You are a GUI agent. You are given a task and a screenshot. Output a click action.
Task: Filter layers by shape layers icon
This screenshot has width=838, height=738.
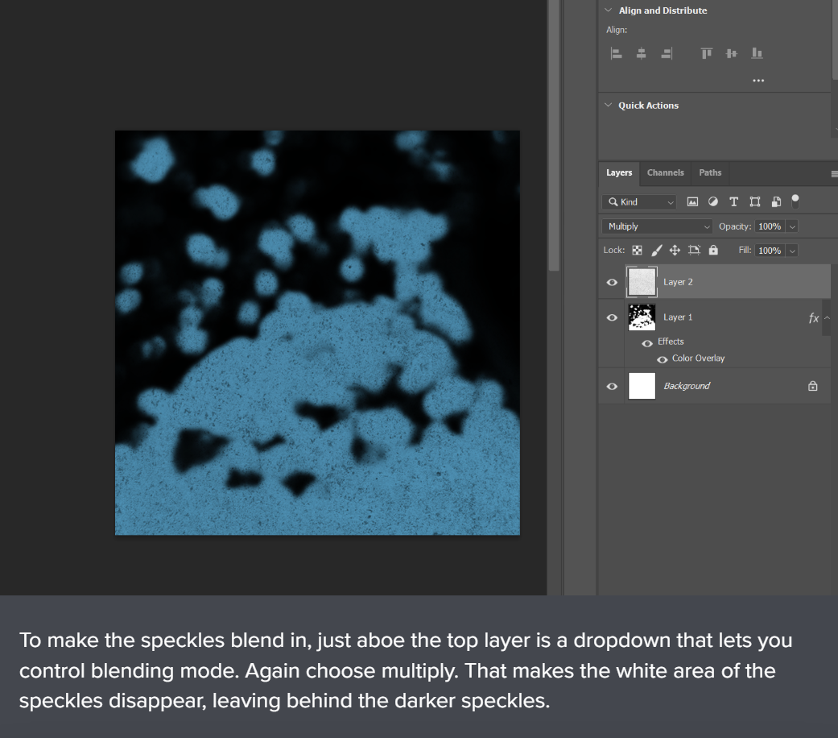[754, 201]
